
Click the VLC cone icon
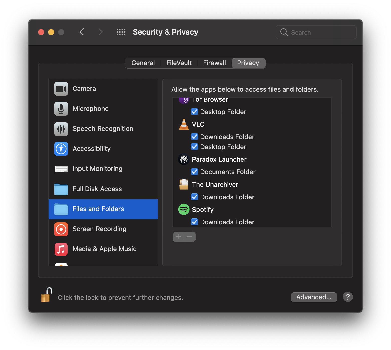[184, 124]
